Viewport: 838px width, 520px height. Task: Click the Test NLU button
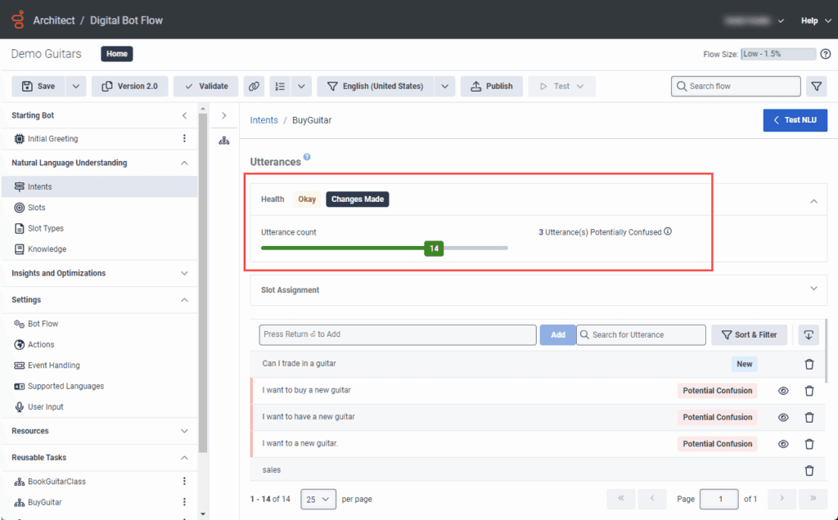[x=795, y=120]
